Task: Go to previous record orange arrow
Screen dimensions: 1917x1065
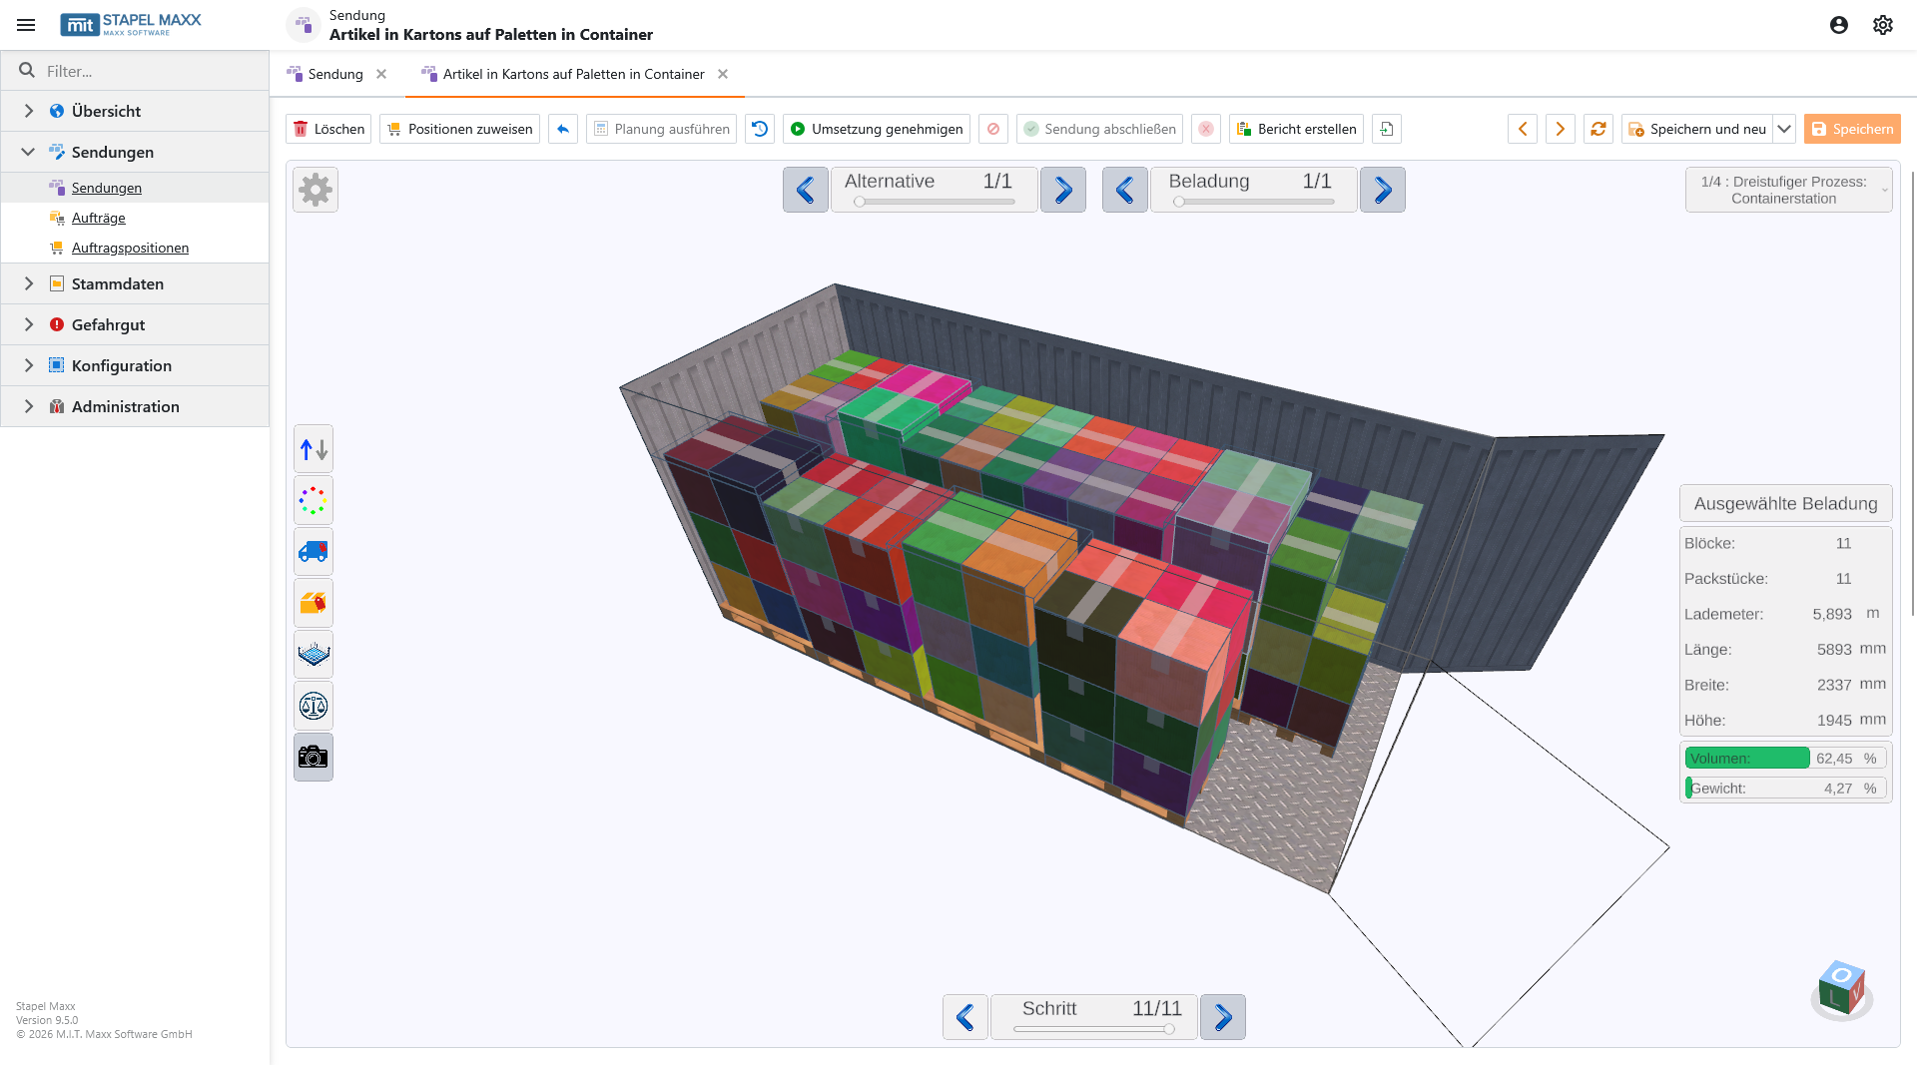Action: tap(1523, 129)
